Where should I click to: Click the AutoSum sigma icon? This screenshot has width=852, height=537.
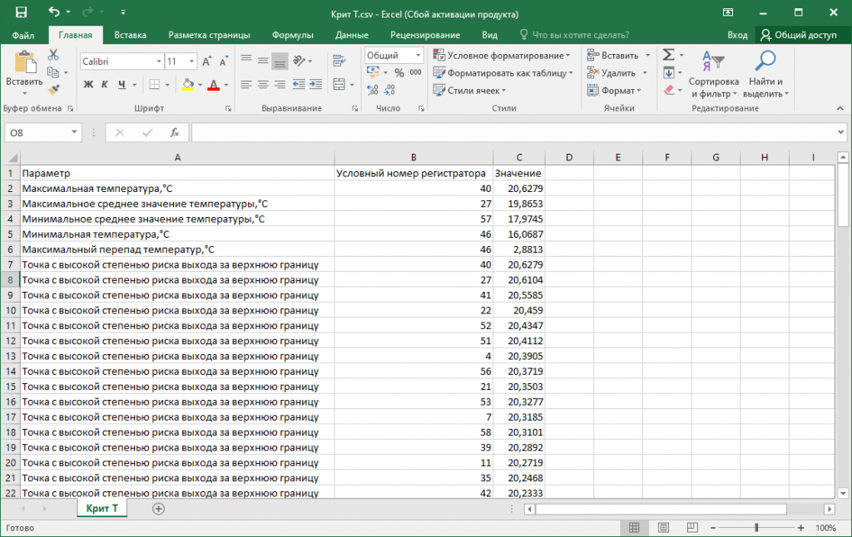(x=669, y=55)
